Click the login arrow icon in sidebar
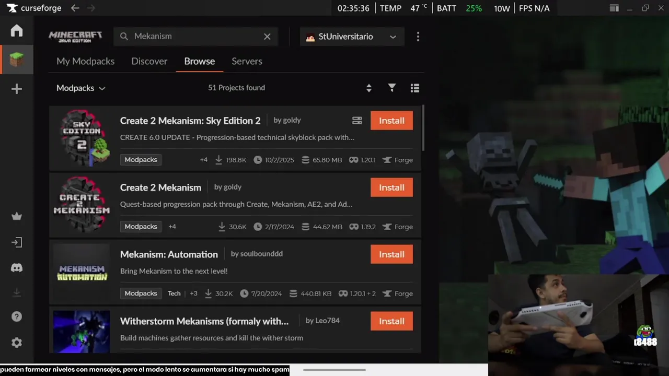Screen dimensions: 669x376 pos(17,242)
